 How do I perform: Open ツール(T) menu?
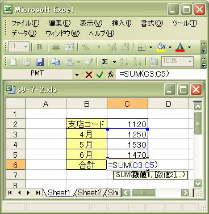click(185, 23)
